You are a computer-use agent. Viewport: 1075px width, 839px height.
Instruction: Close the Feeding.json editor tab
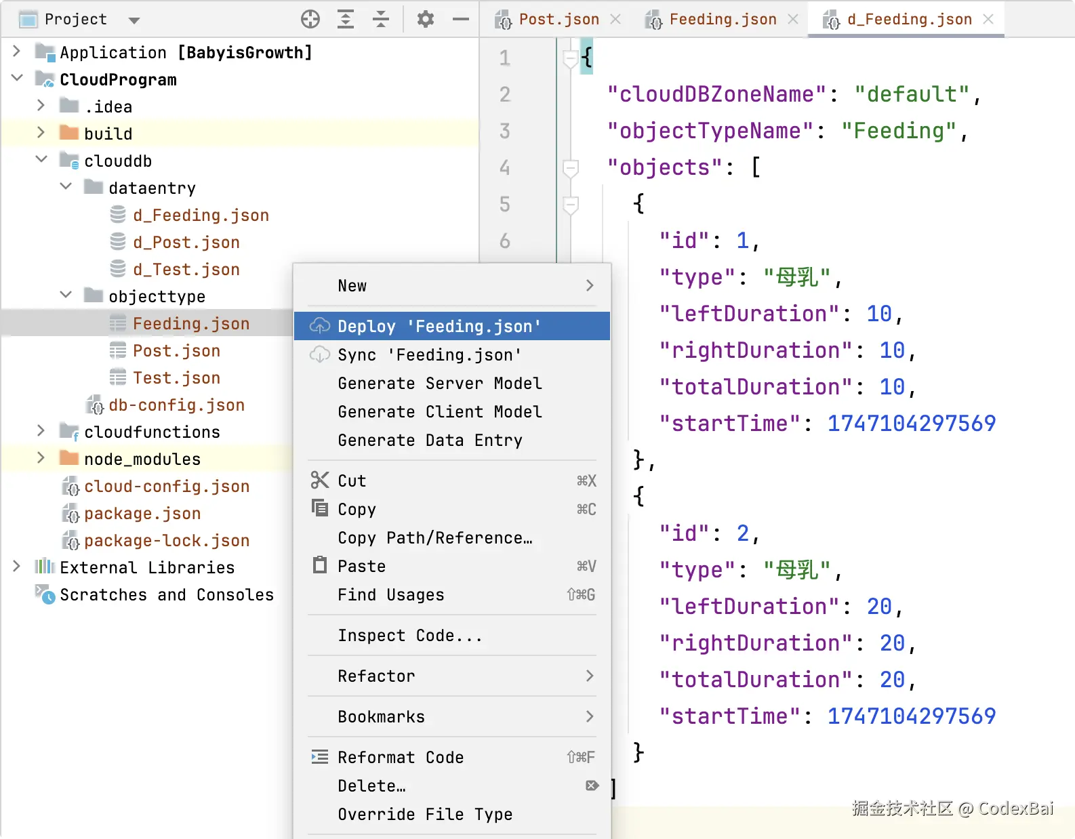point(793,19)
